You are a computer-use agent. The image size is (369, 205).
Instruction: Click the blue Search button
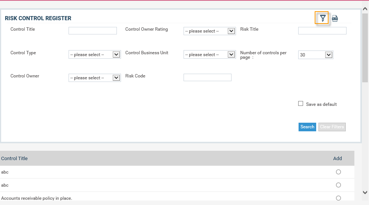pyautogui.click(x=307, y=127)
